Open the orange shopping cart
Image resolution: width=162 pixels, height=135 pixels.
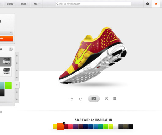[156, 4]
